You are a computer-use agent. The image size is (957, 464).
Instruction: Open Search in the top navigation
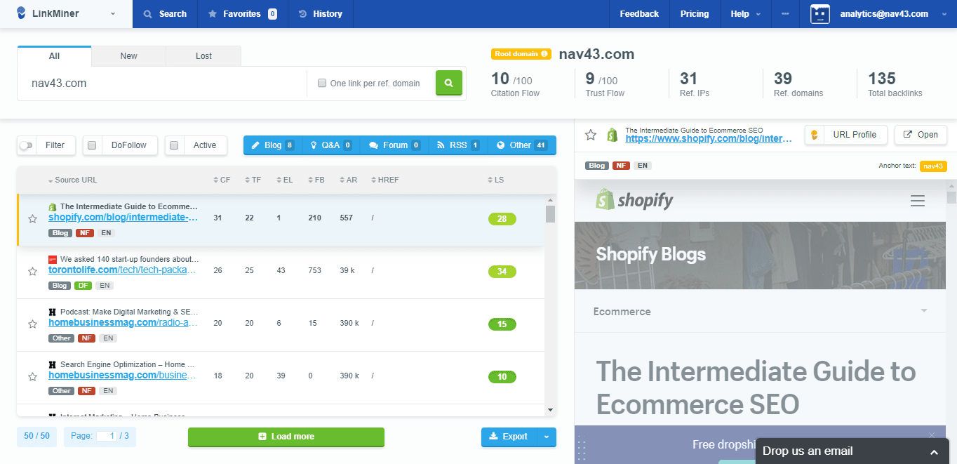[165, 14]
